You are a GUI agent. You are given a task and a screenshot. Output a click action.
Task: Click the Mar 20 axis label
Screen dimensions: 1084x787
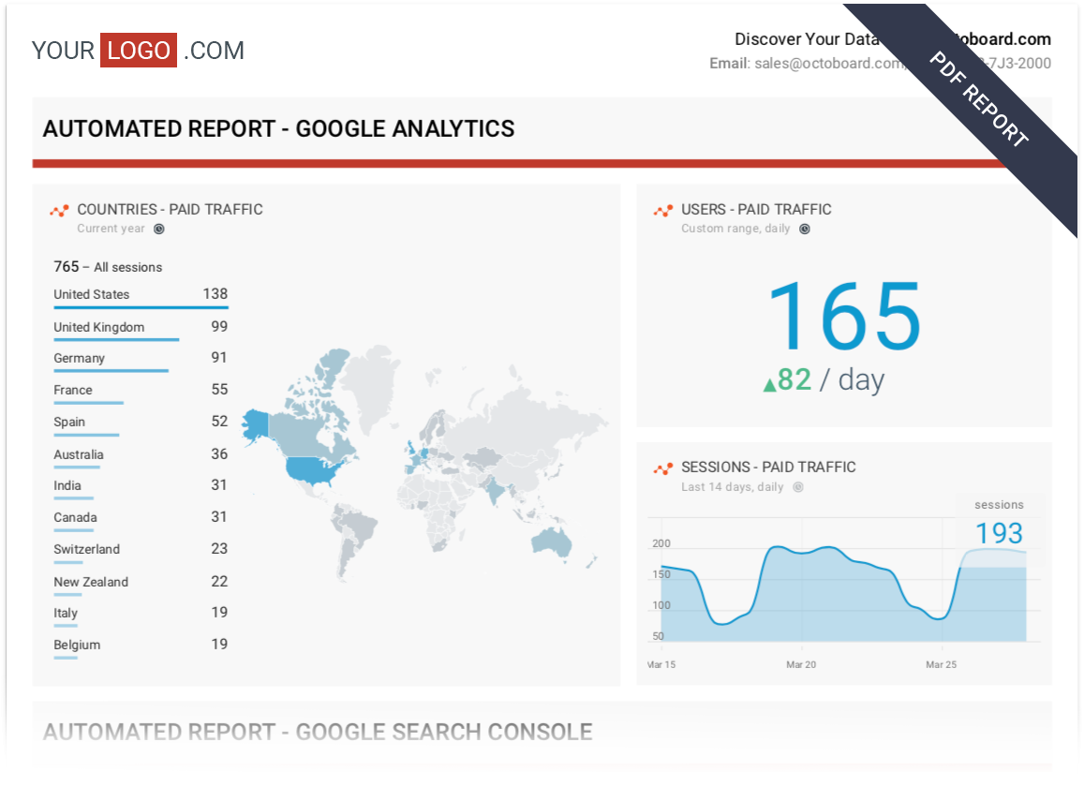pos(801,664)
